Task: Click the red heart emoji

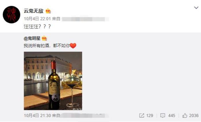Action: 73,46
